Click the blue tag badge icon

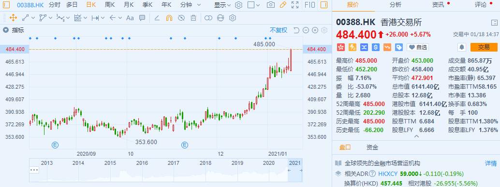coord(398,47)
